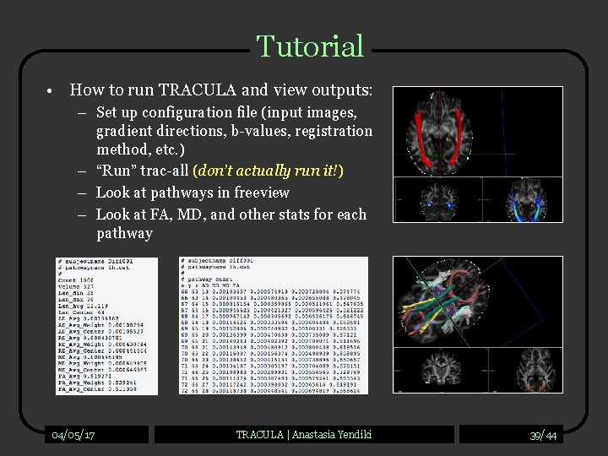
Task: Click the 'method, etc.)' line
Action: tap(140, 149)
